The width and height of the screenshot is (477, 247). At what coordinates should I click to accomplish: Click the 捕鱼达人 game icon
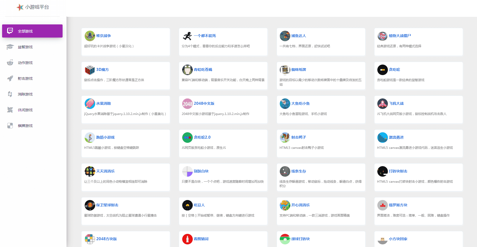tap(285, 36)
